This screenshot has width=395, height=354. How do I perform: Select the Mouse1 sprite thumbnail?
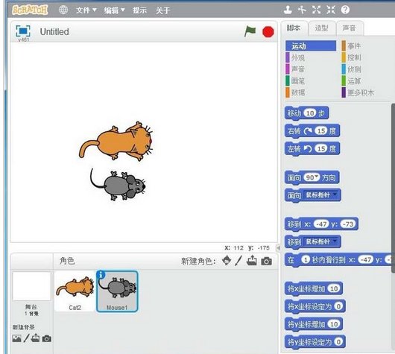[117, 291]
